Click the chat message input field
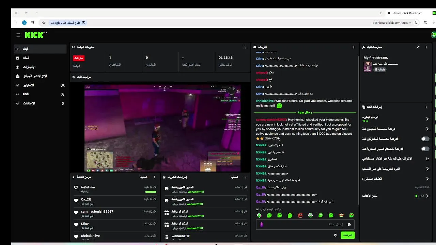Image resolution: width=436 pixels, height=245 pixels. point(305,225)
